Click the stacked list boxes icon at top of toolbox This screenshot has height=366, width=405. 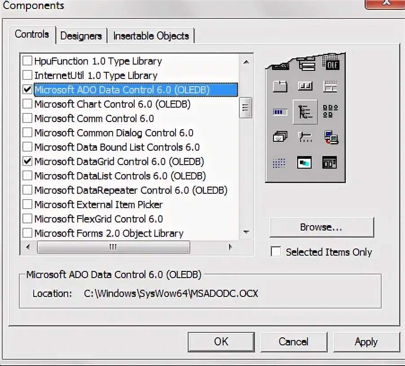pos(307,64)
